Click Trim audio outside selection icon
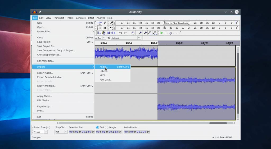The image size is (271, 149). [109, 33]
